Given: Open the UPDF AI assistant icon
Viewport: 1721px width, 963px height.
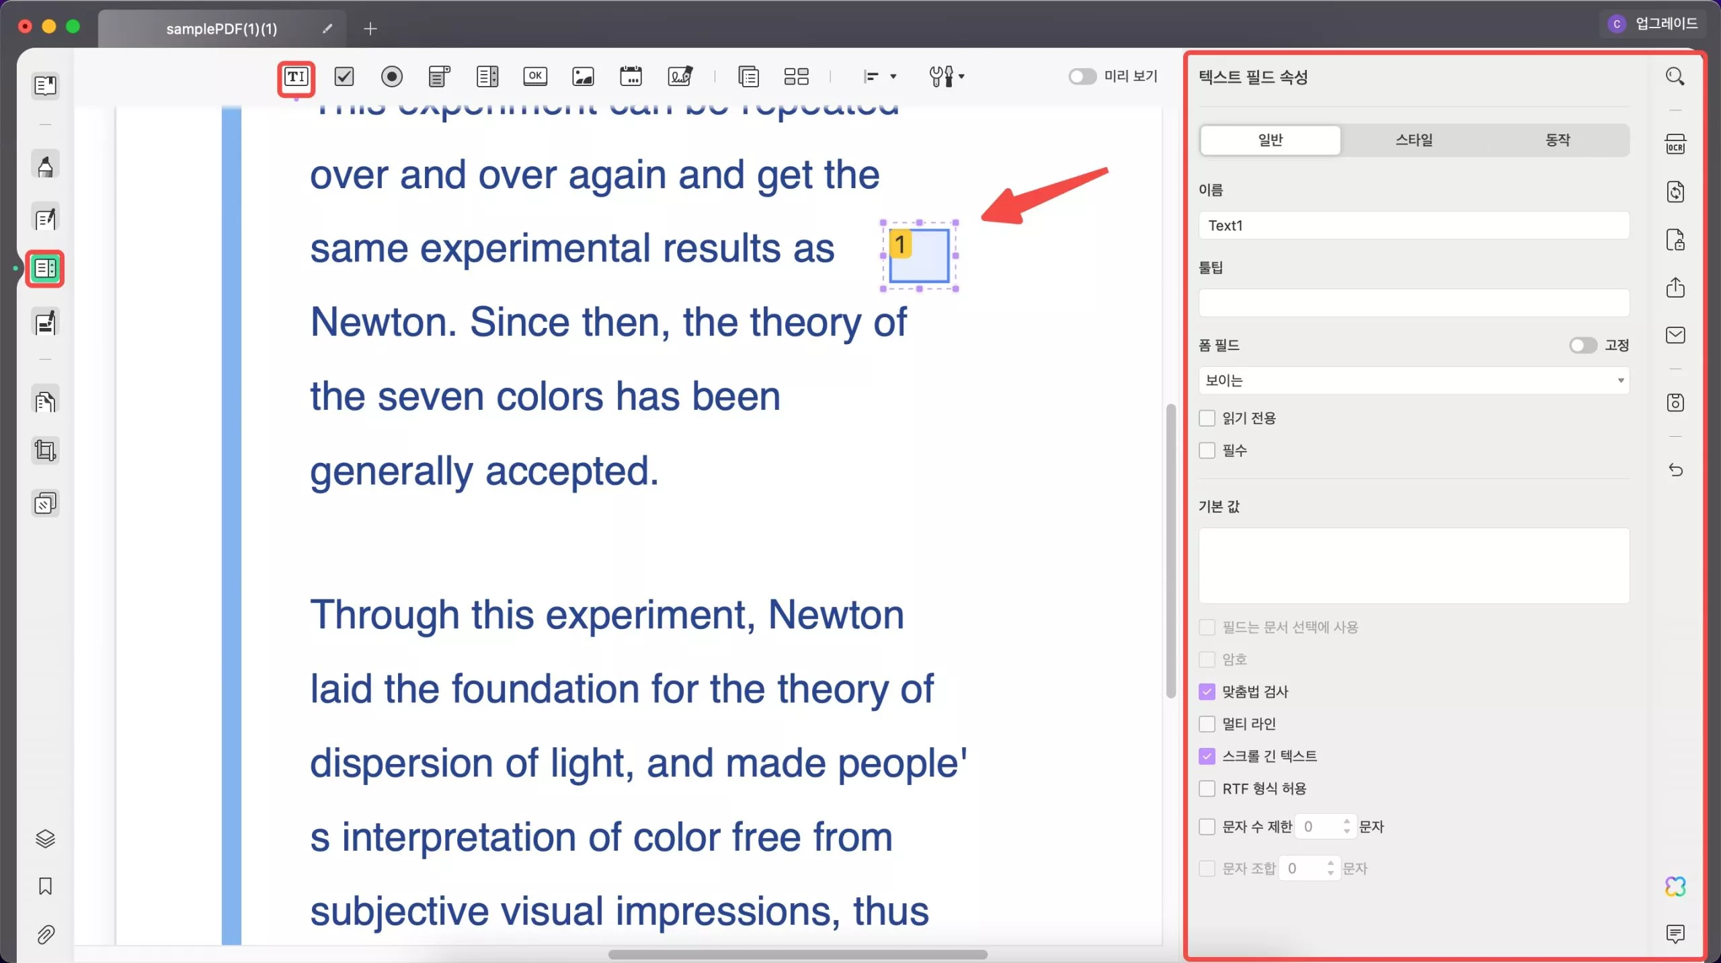Looking at the screenshot, I should pos(1675,886).
